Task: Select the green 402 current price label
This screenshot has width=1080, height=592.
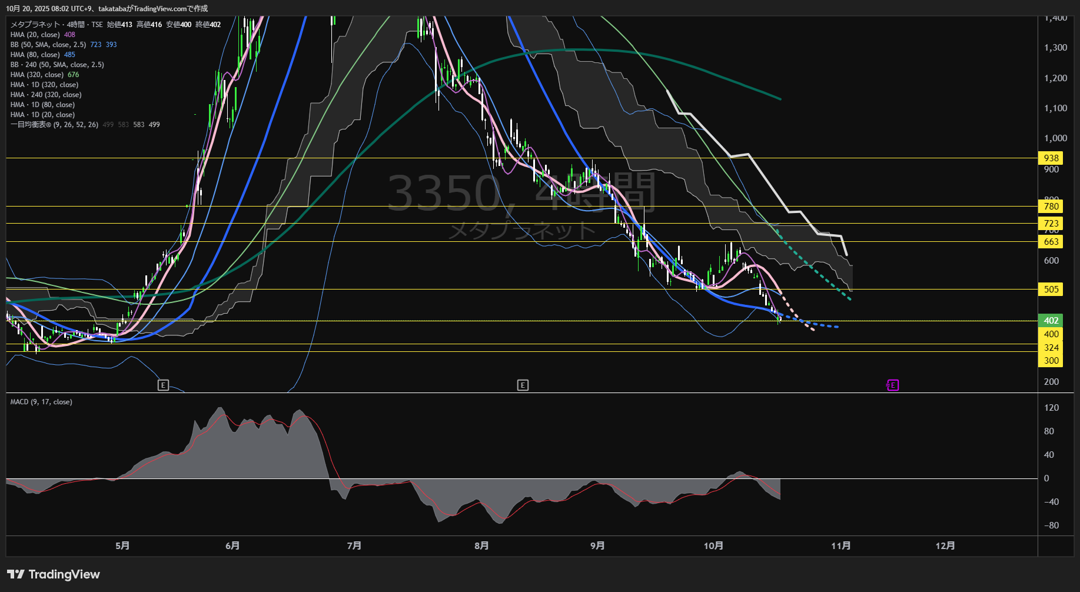Action: tap(1051, 321)
